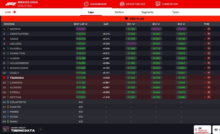Pause the Q2 session timer

pyautogui.click(x=196, y=130)
